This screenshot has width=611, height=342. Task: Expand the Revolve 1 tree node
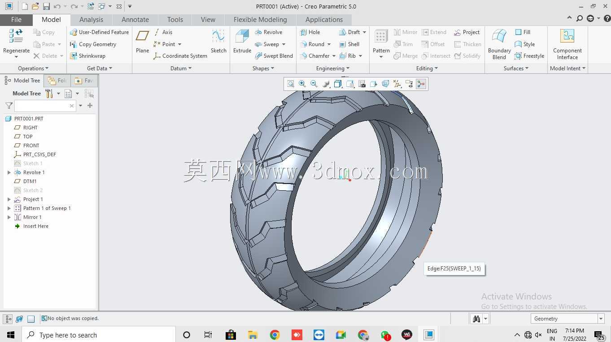click(x=9, y=172)
